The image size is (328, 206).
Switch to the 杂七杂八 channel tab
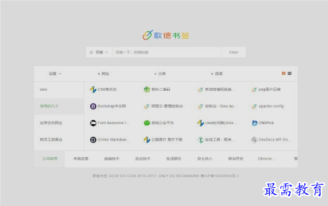(x=205, y=159)
